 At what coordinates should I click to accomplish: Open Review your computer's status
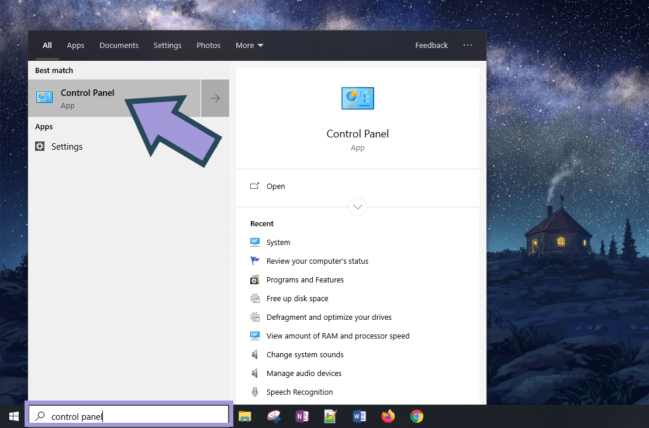(x=317, y=261)
